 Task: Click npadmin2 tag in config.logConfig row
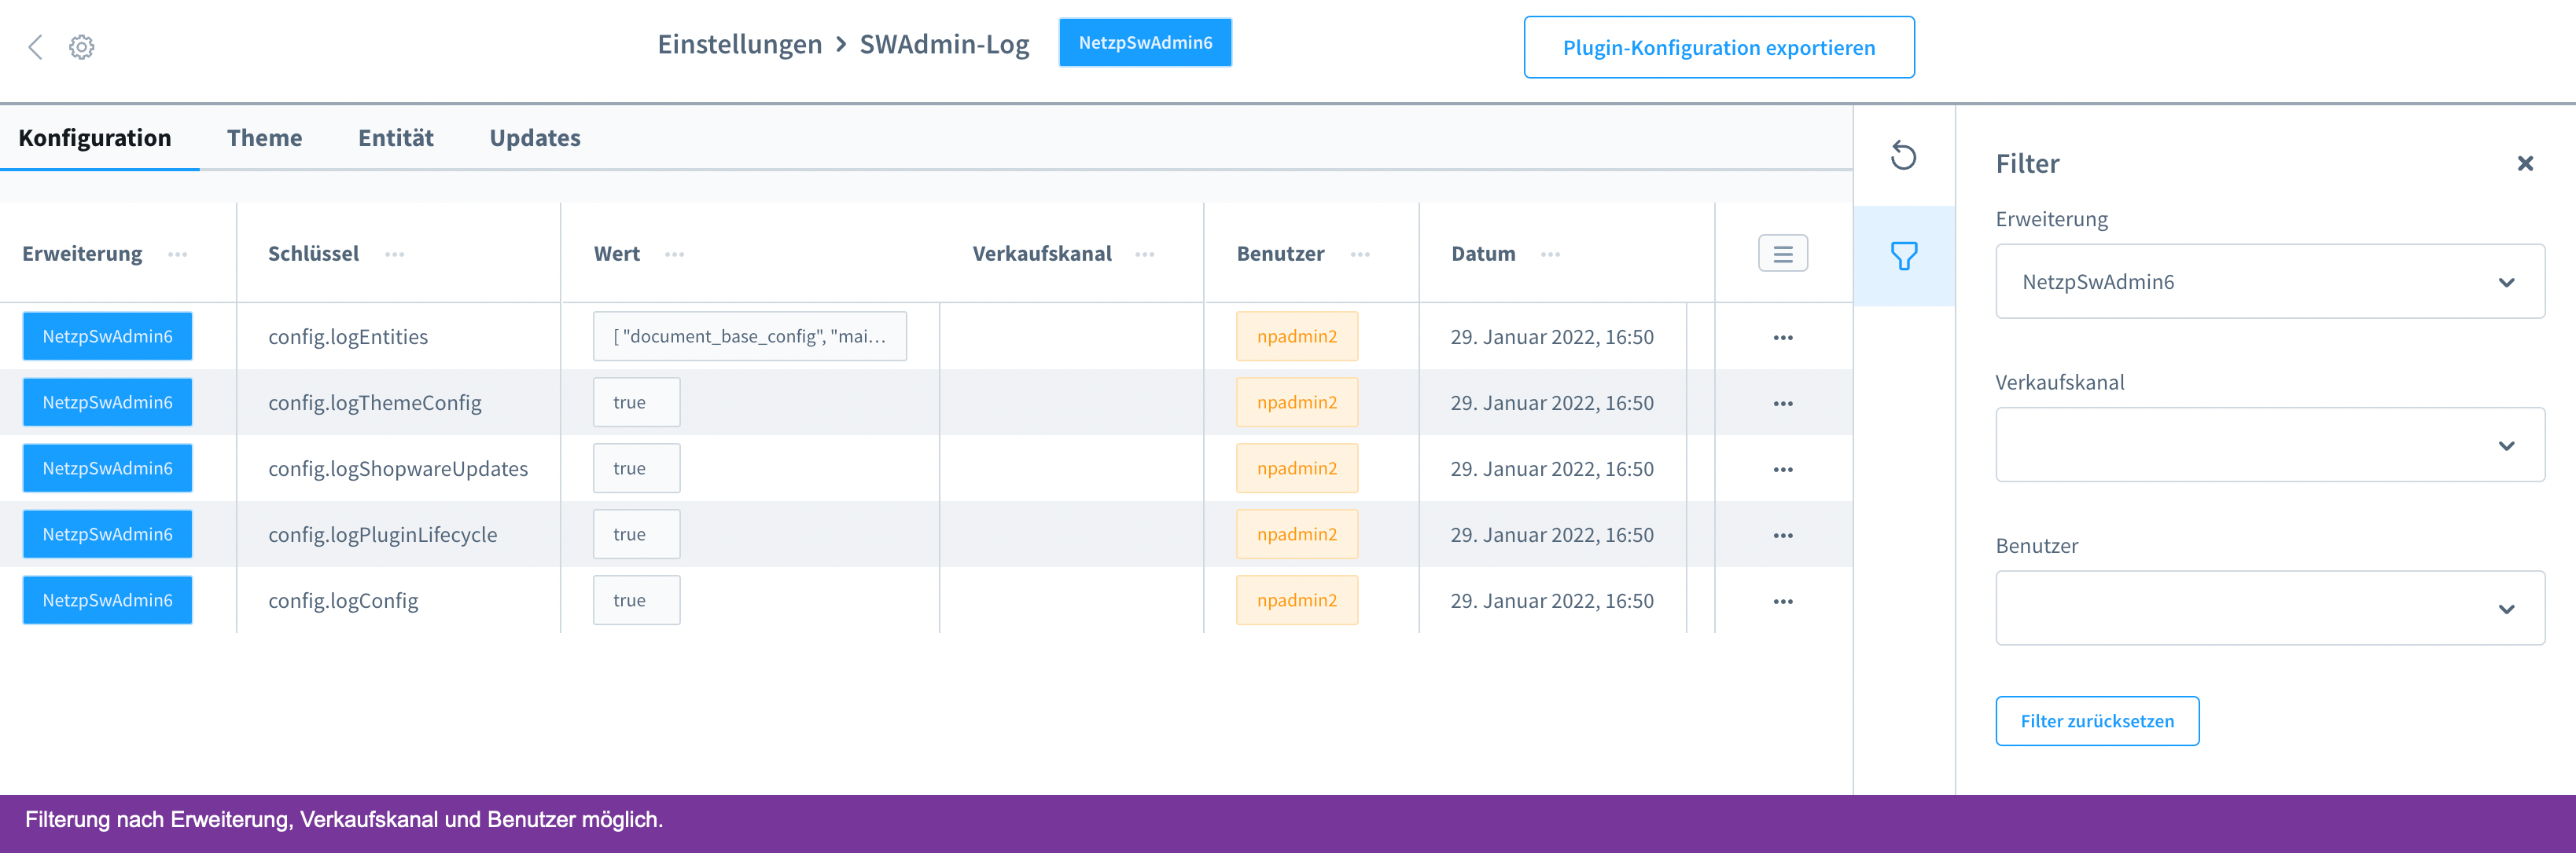point(1297,600)
